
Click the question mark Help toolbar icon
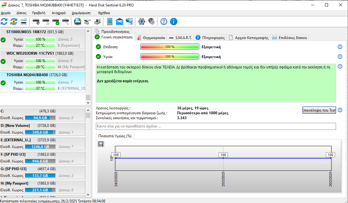(164, 21)
